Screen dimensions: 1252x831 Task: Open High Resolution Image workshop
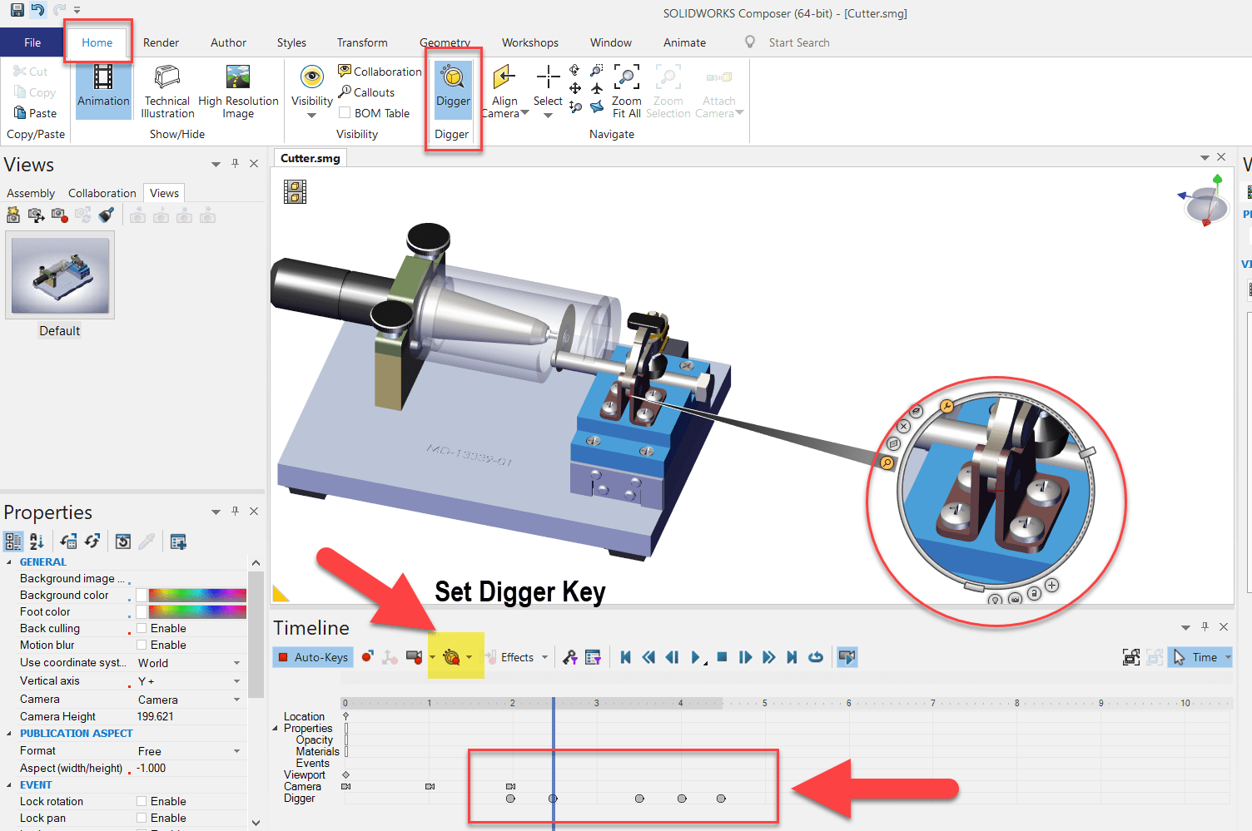coord(238,90)
